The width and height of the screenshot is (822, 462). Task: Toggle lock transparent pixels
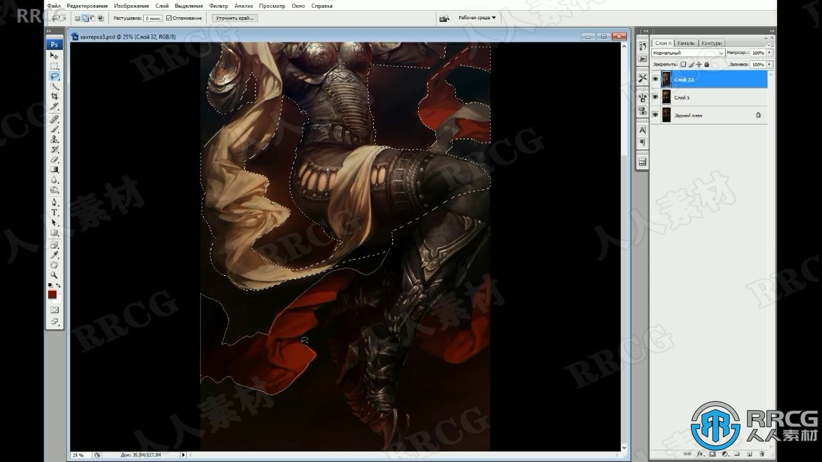pos(683,64)
